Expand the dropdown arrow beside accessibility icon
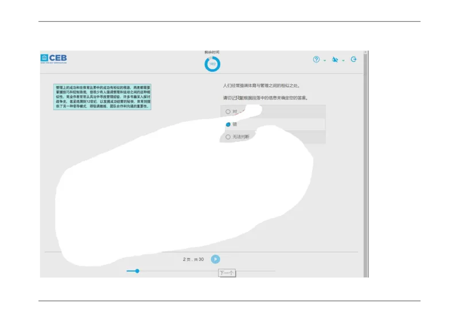Screen dimensions: 459x325 (x=343, y=60)
